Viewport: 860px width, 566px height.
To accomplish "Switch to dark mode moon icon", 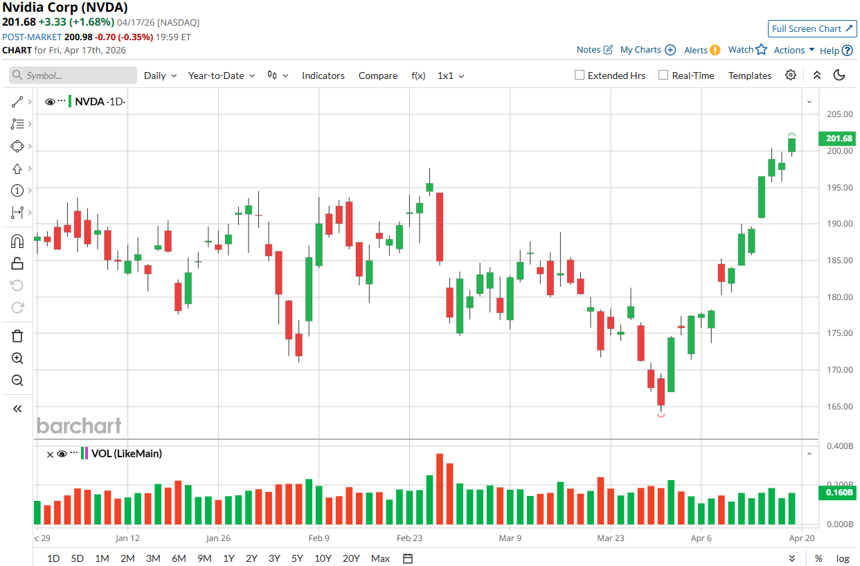I will click(x=839, y=76).
